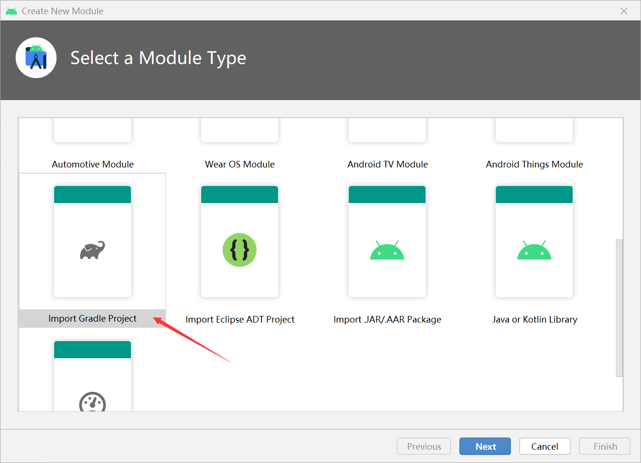
Task: Click the Java or Kotlin Library label
Action: [535, 319]
